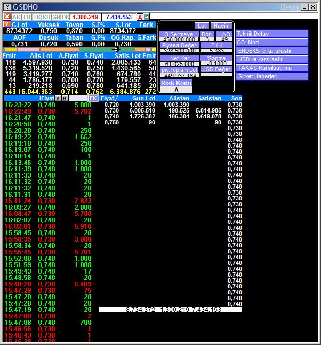Select the 16:11:24 red trade row
The image size is (321, 345).
point(48,201)
